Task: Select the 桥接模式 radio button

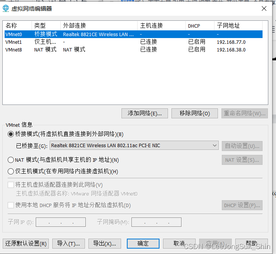Action: coord(11,134)
